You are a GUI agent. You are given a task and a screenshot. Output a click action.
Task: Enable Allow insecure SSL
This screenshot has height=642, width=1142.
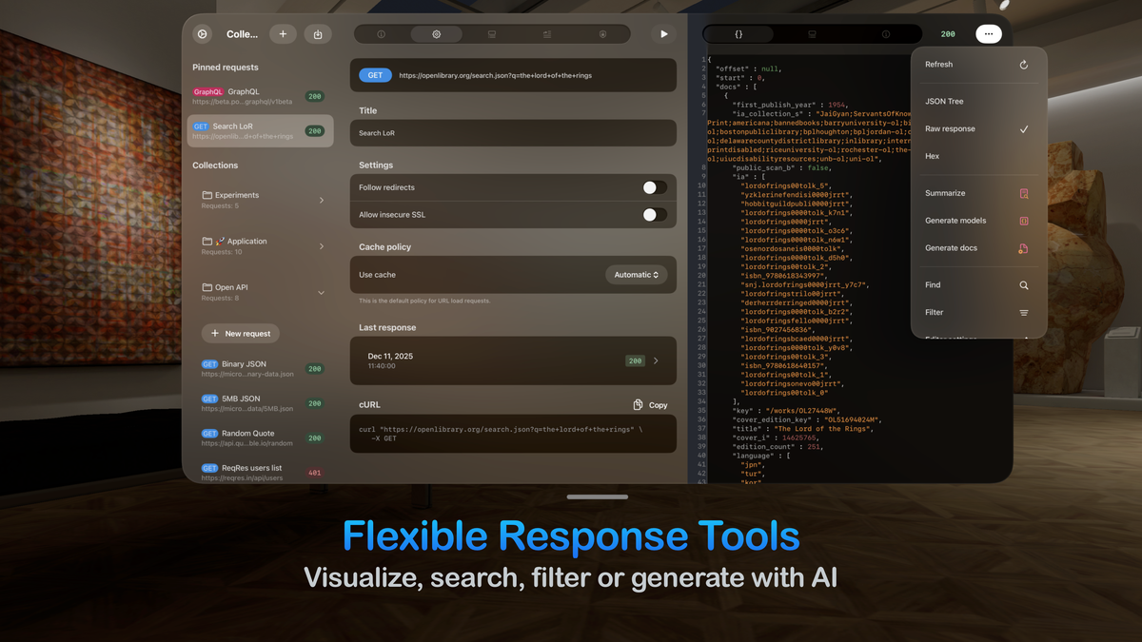click(654, 215)
